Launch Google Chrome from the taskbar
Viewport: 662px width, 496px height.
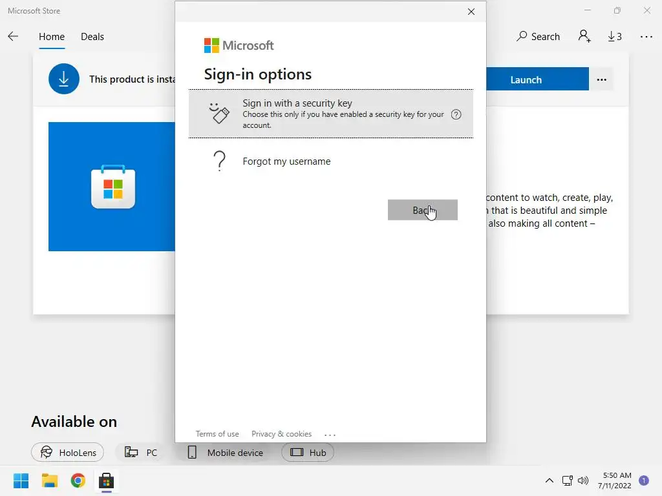point(78,480)
